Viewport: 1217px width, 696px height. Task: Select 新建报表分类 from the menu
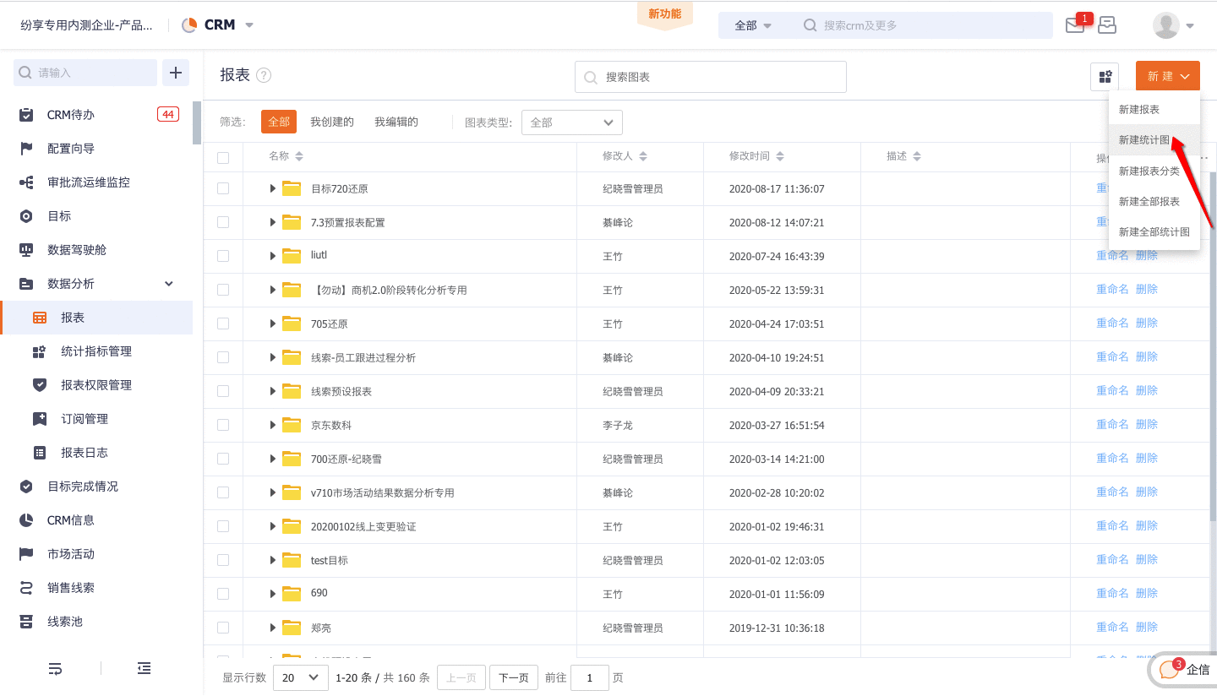1149,171
